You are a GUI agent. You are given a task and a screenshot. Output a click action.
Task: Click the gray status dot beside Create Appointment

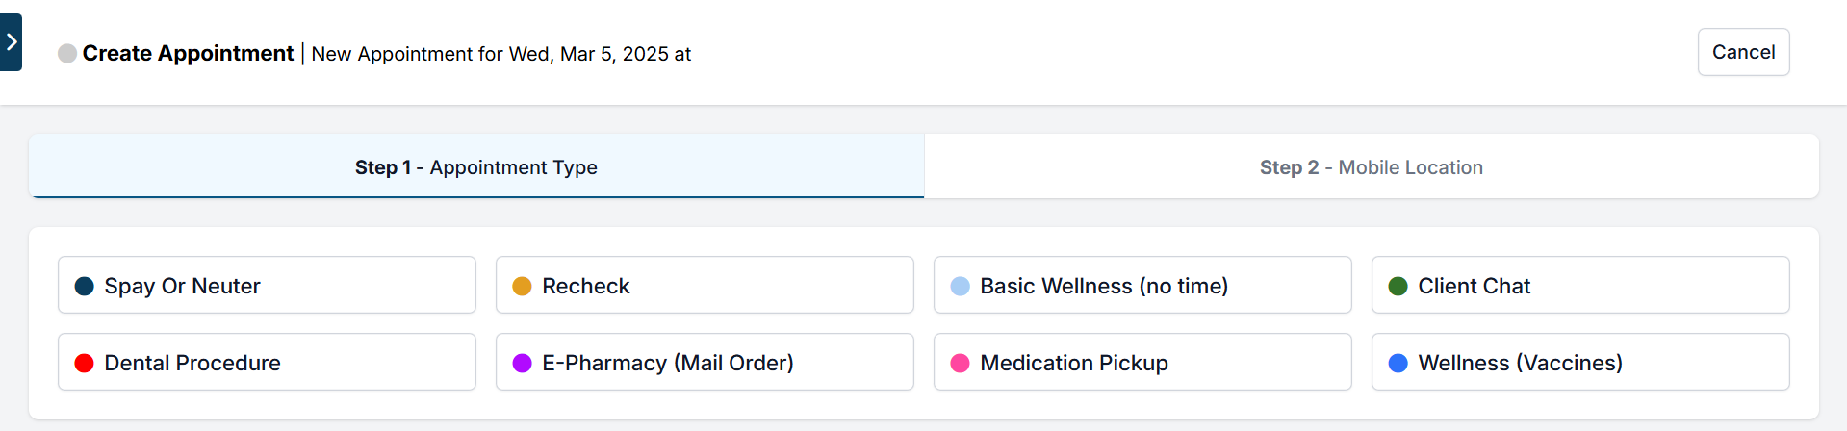[67, 54]
